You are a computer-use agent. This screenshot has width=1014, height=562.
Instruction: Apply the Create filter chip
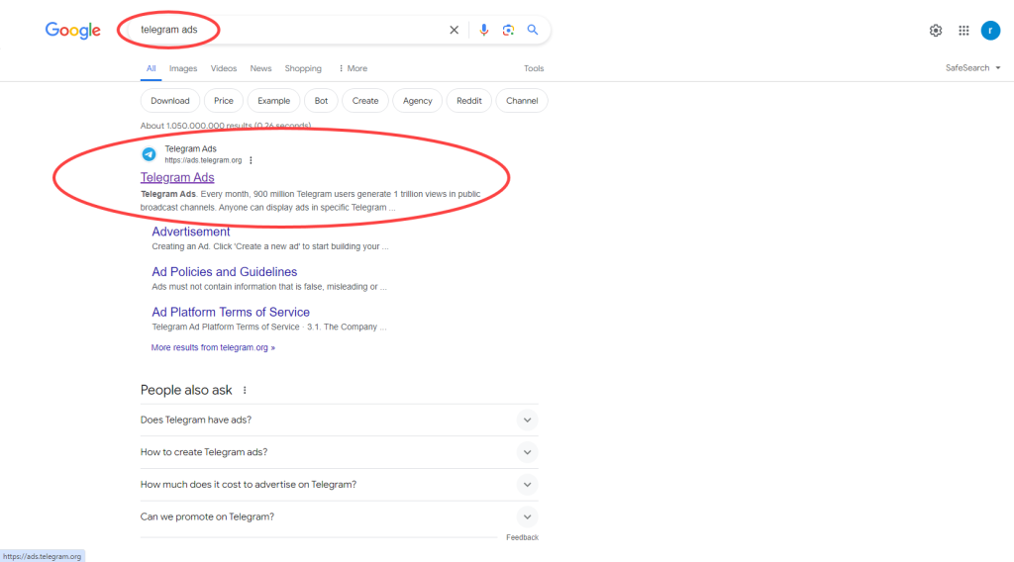point(365,101)
